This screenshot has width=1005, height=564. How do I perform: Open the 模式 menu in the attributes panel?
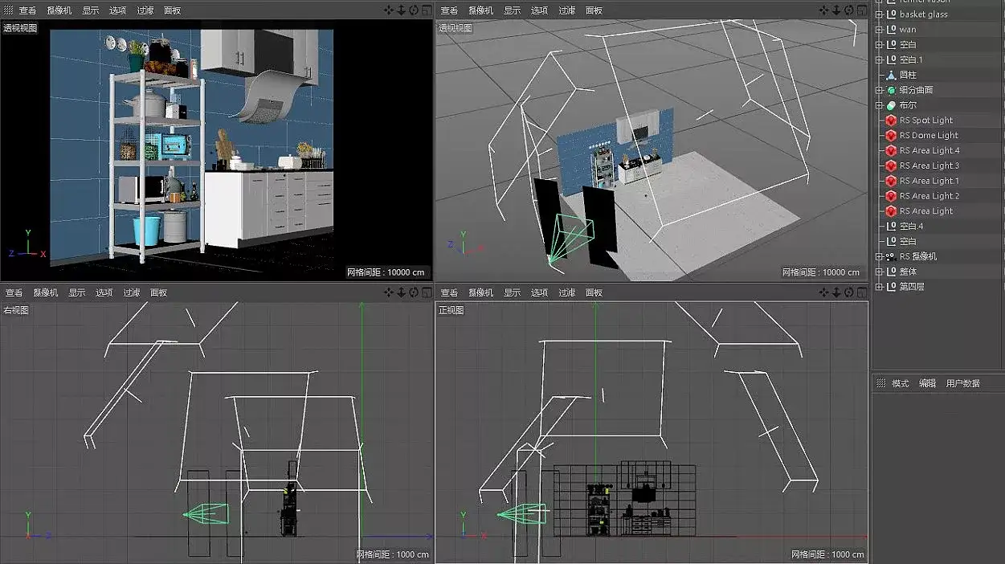(x=901, y=383)
